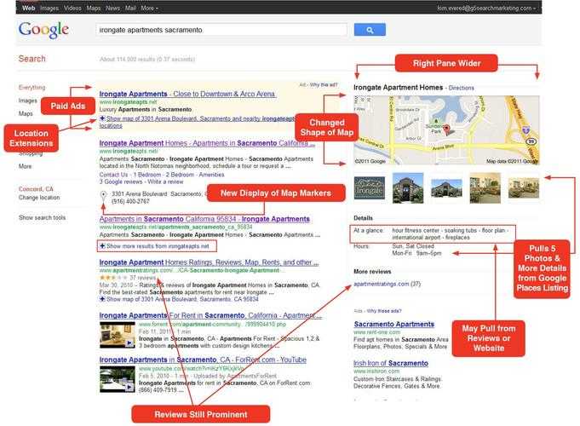Open 'Irongate Apartments For Rent in Sacramento' result
The width and height of the screenshot is (580, 426).
[210, 316]
